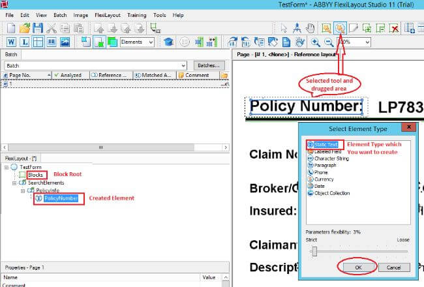Open the Edit menu
The width and height of the screenshot is (424, 287).
(x=25, y=15)
